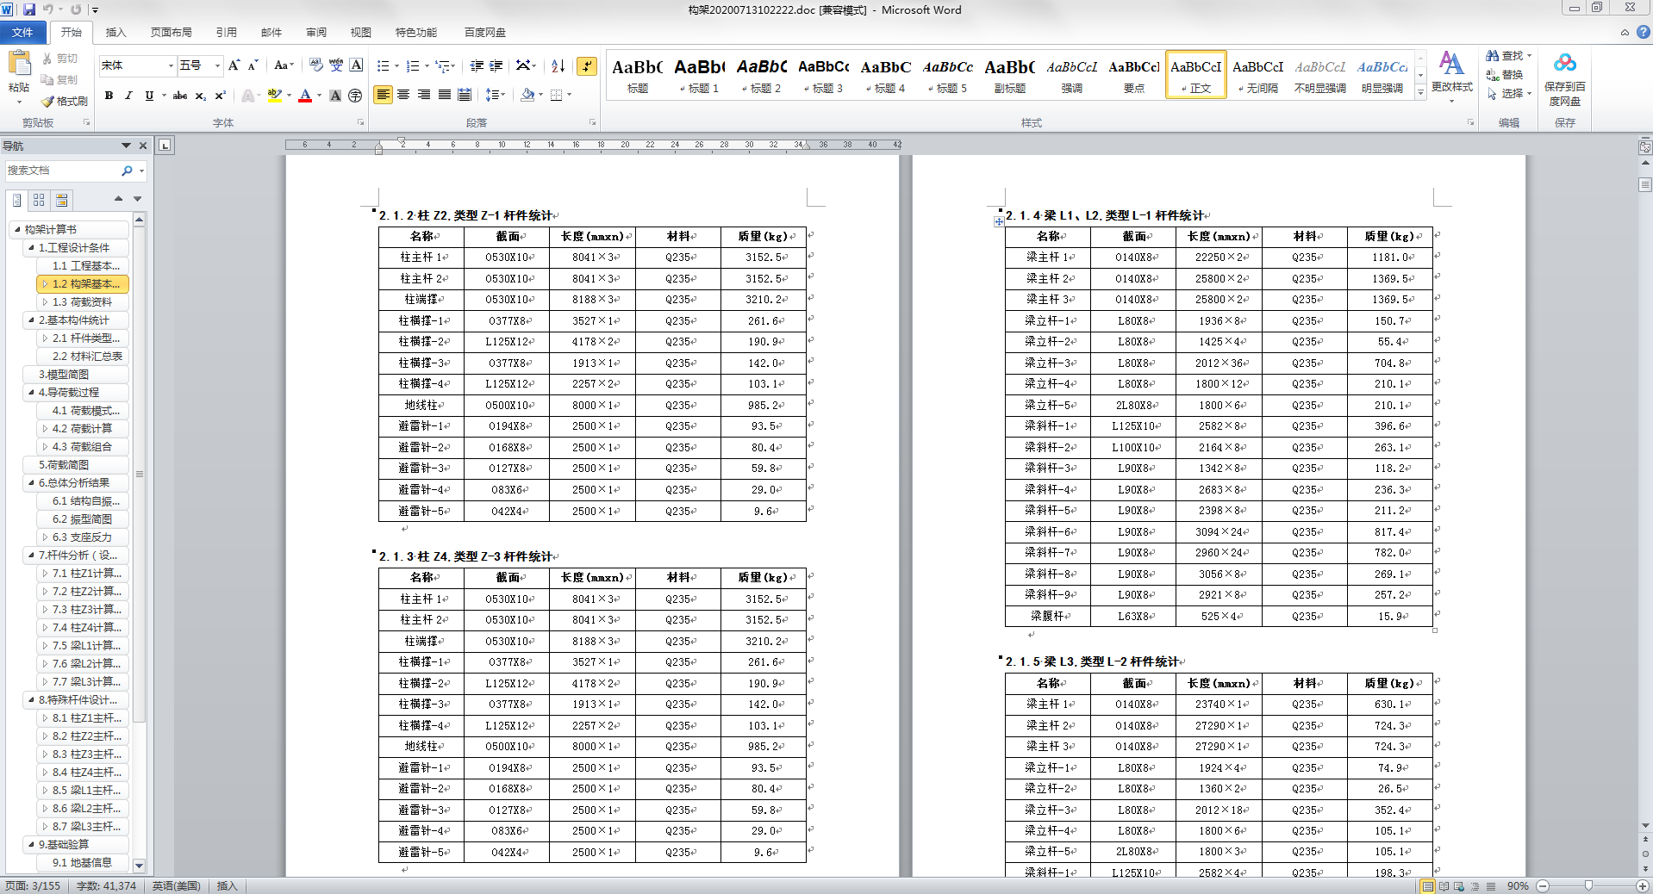Open the browse pages thumbnails view
The height and width of the screenshot is (894, 1653).
pyautogui.click(x=39, y=200)
